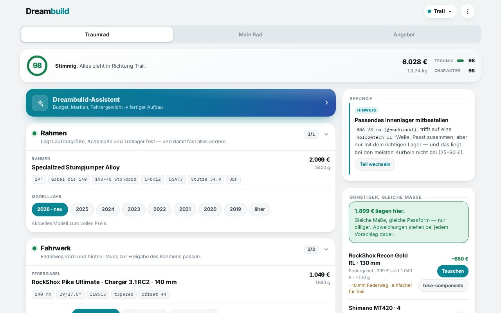Choose model year 2020
501x313 pixels.
pos(210,209)
